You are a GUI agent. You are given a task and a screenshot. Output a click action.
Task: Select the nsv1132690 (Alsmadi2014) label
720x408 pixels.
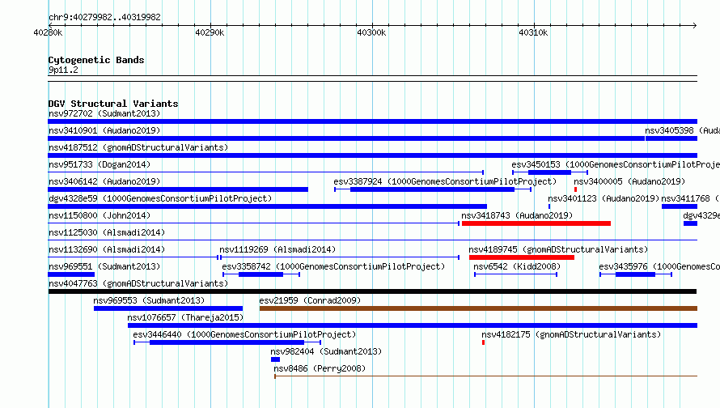(107, 249)
